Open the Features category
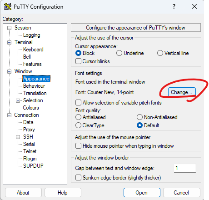Image resolution: width=209 pixels, height=200 pixels. point(32,64)
